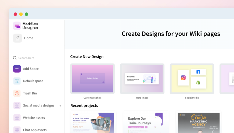The image size is (234, 133).
Task: Create a Hero image design thumbnail
Action: [x=142, y=79]
